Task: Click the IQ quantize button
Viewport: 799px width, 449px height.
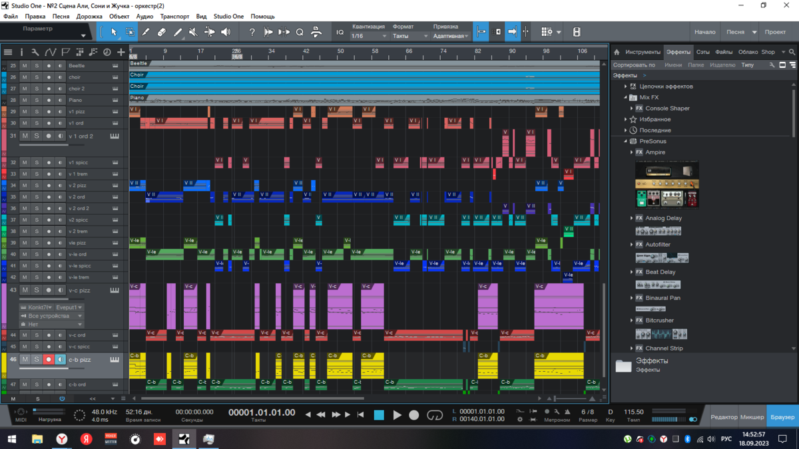Action: click(x=340, y=32)
